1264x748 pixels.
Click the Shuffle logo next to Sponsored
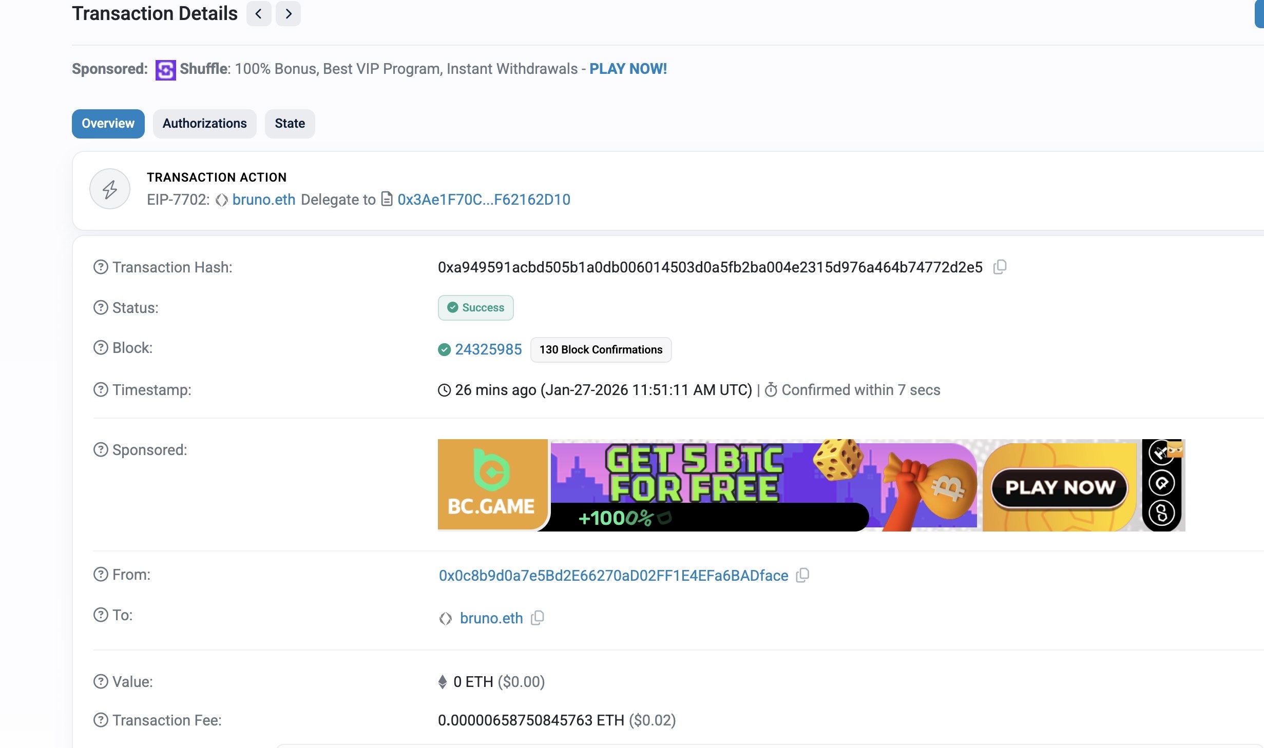(165, 69)
